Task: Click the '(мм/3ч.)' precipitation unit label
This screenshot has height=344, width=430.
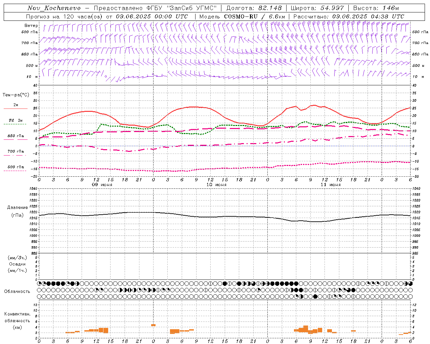Action: click(x=17, y=258)
